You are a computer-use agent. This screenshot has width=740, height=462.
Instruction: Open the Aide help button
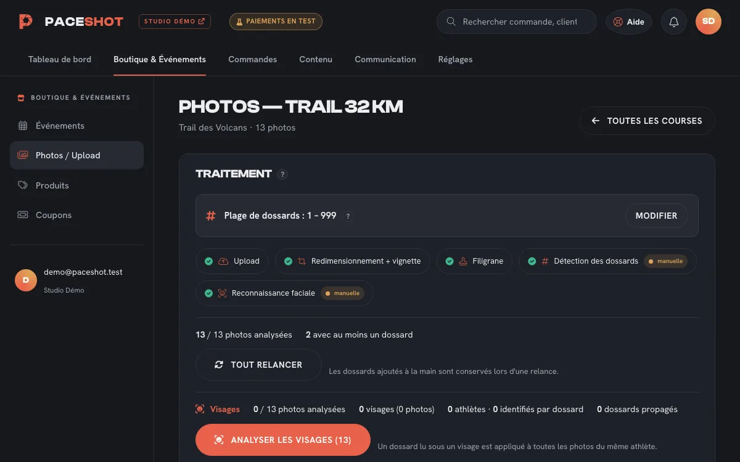tap(629, 22)
